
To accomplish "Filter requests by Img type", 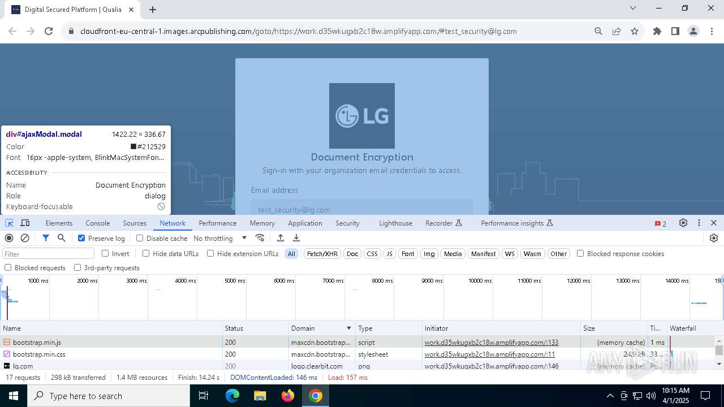I will tap(429, 254).
